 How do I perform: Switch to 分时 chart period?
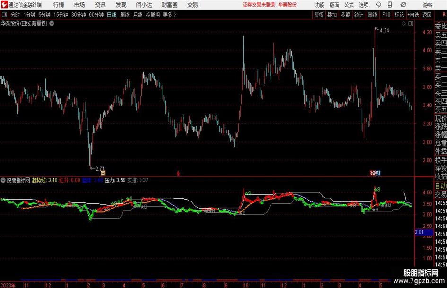pos(16,15)
